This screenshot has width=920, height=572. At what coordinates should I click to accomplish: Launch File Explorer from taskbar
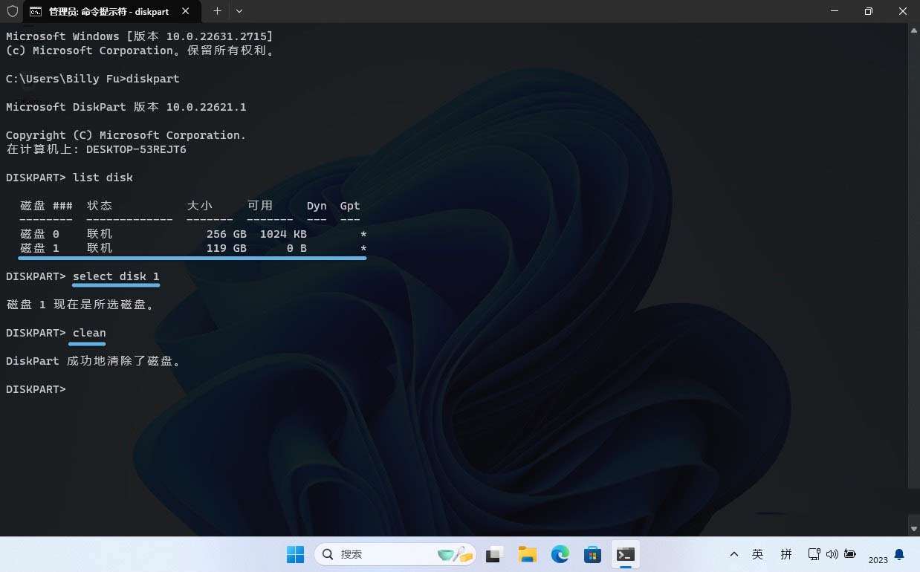click(x=528, y=554)
